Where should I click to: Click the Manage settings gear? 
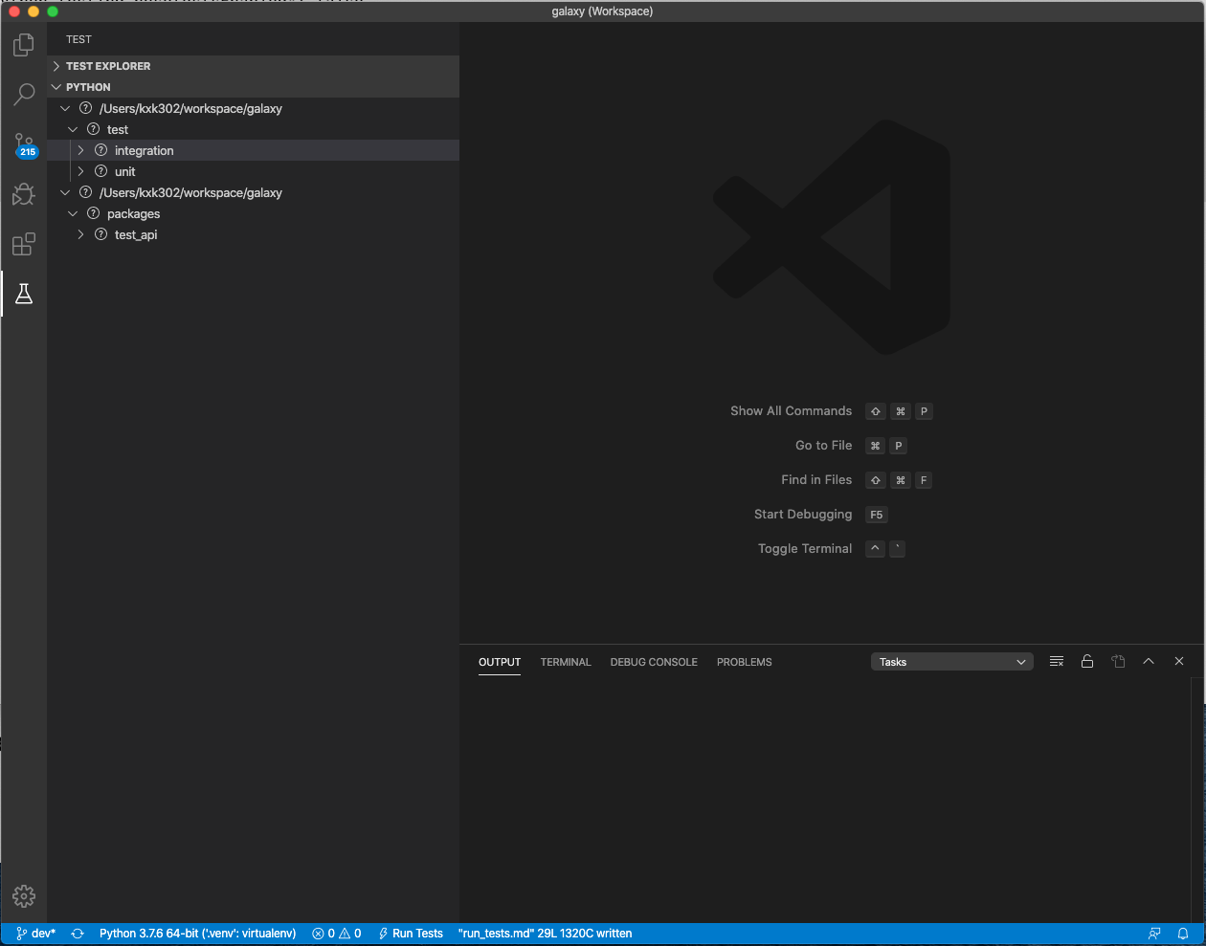[x=23, y=896]
